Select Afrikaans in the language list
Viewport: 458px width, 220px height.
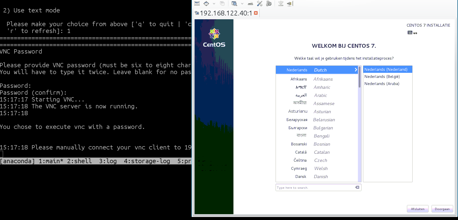pyautogui.click(x=317, y=79)
